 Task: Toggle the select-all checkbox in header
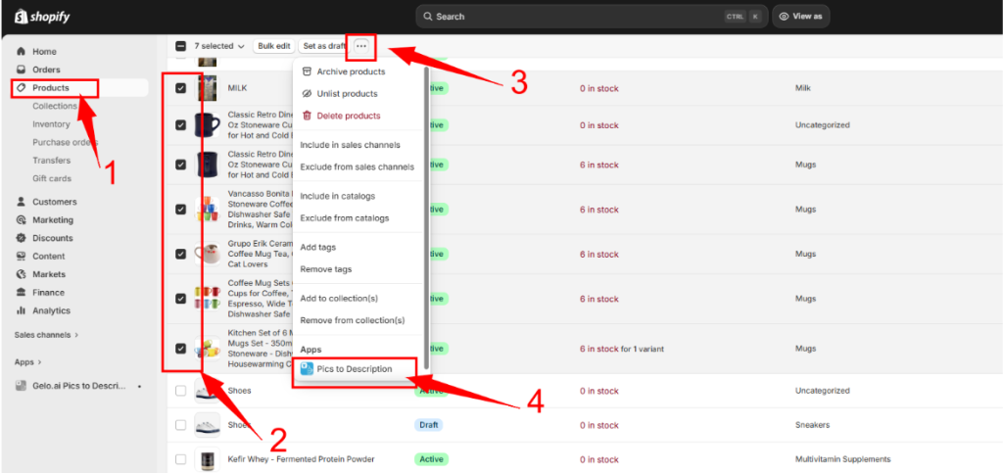point(180,46)
